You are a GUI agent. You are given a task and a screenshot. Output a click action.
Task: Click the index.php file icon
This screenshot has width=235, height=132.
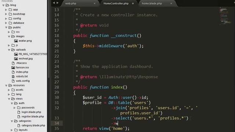coord(13,72)
